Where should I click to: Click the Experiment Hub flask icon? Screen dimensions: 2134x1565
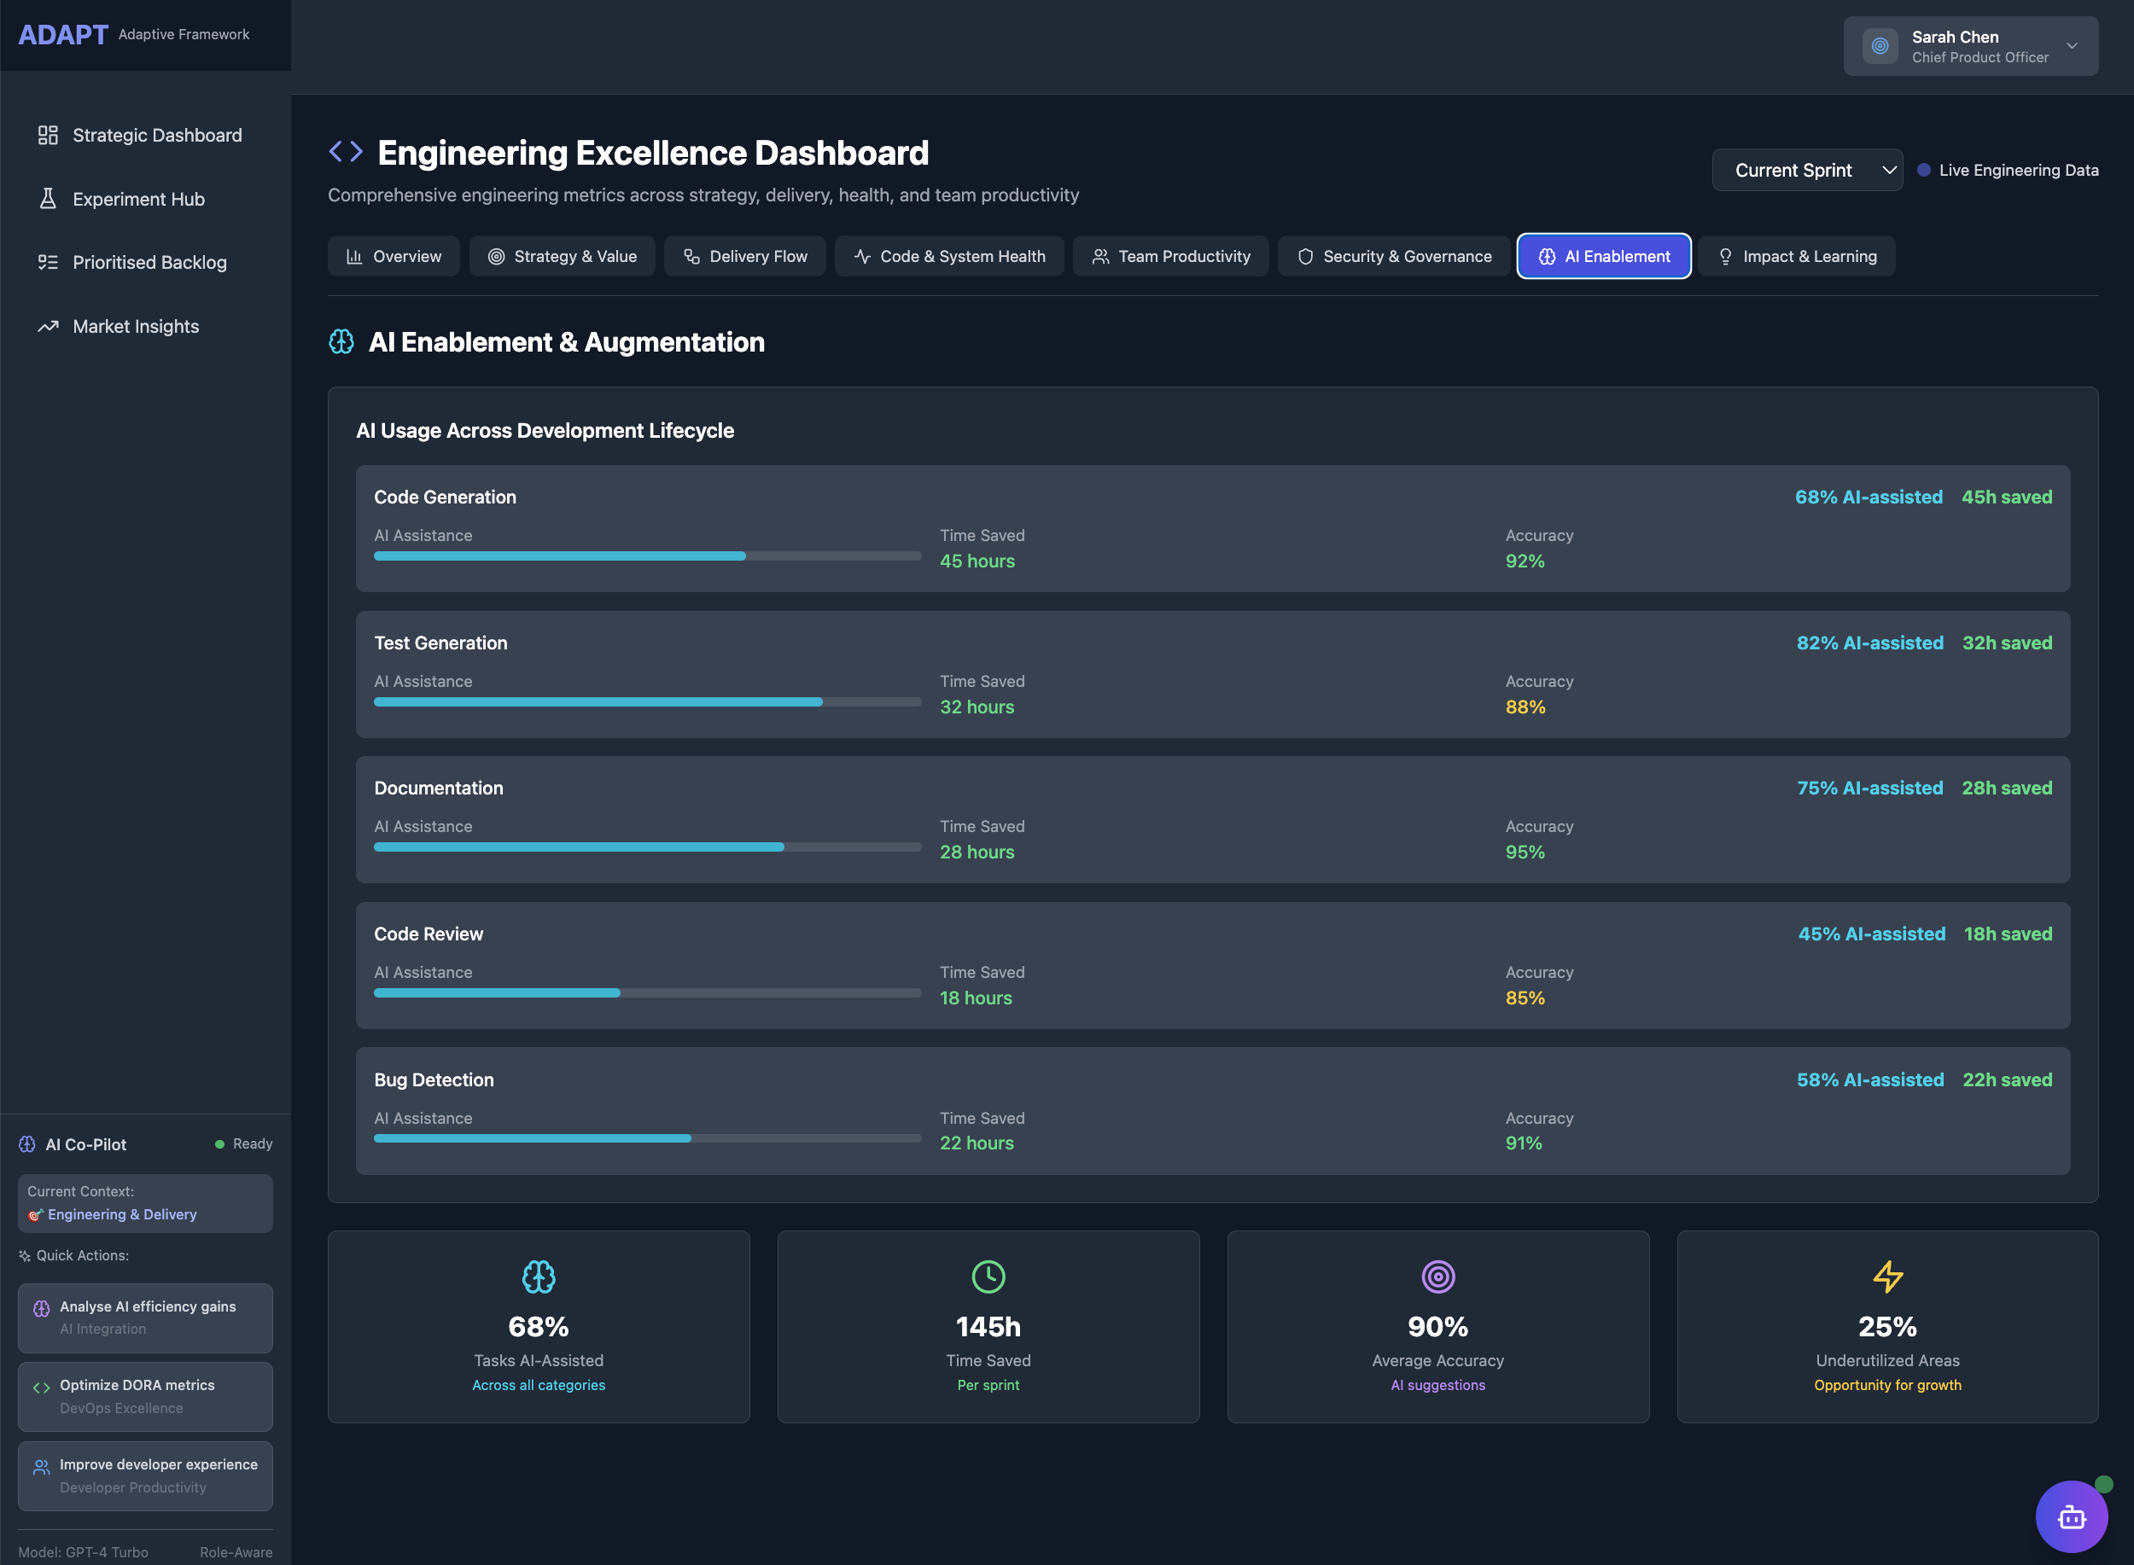[48, 199]
